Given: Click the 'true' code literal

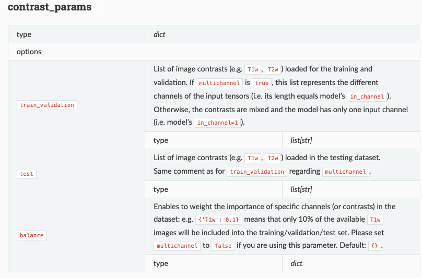Looking at the screenshot, I should coord(262,83).
